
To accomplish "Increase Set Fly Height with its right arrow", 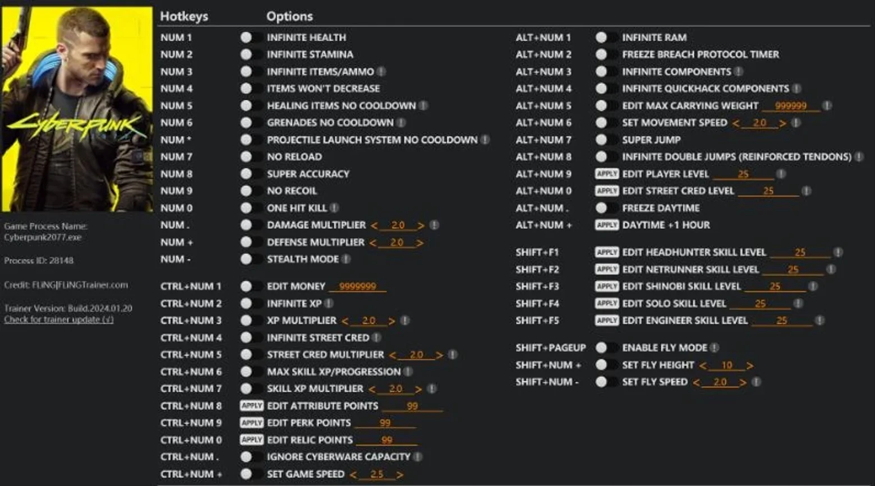I will [750, 365].
